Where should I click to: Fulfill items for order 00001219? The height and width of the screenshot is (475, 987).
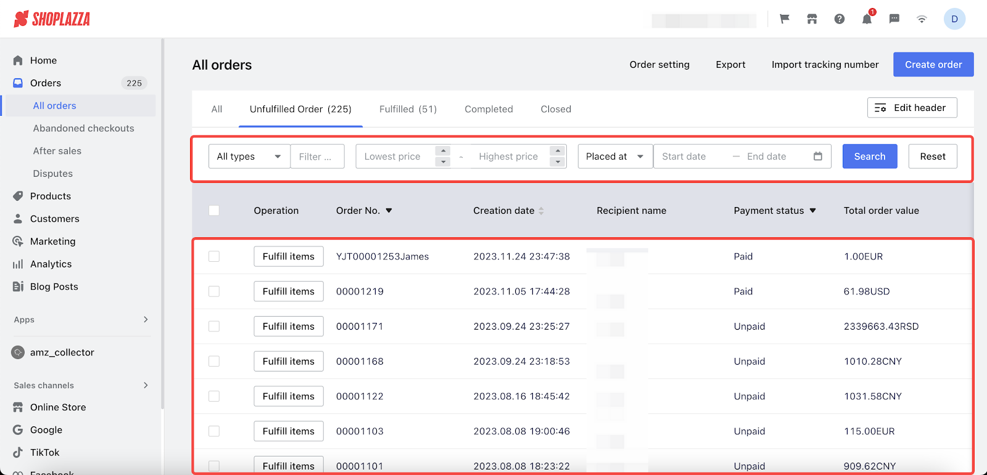(289, 291)
